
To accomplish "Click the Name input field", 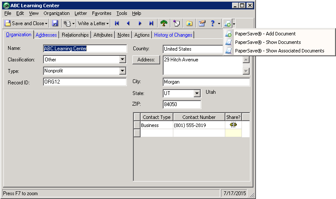I will 85,49.
